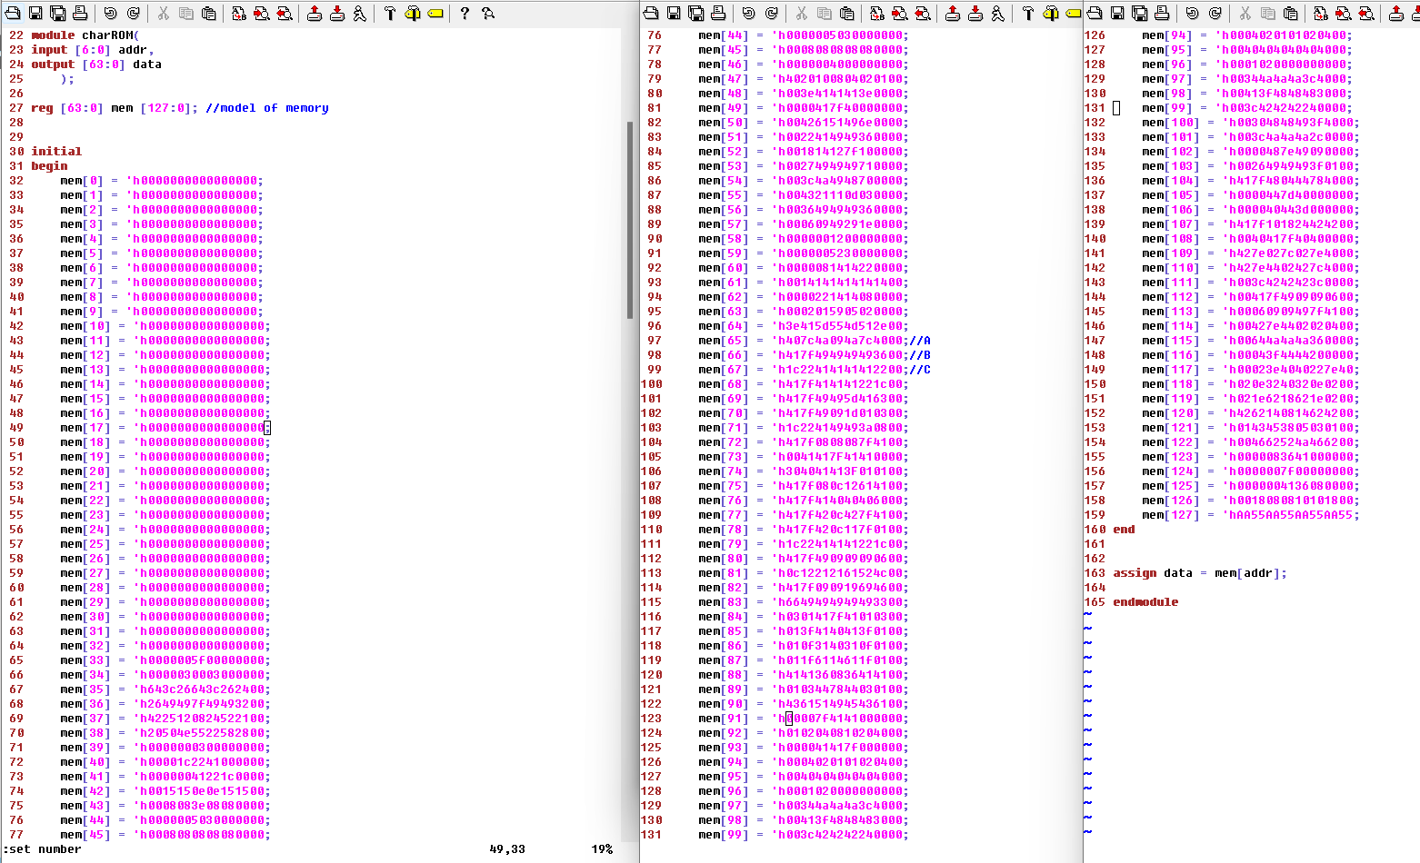Click the Print icon in right window toolbar
The height and width of the screenshot is (863, 1420).
(1162, 13)
